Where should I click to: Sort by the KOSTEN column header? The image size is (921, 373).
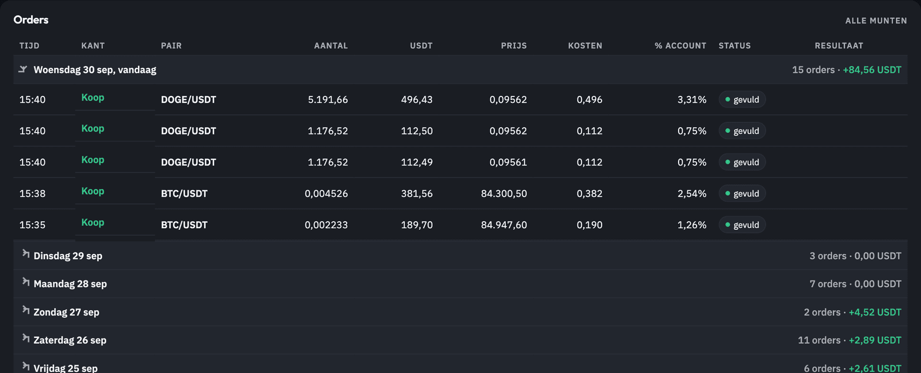click(x=585, y=45)
